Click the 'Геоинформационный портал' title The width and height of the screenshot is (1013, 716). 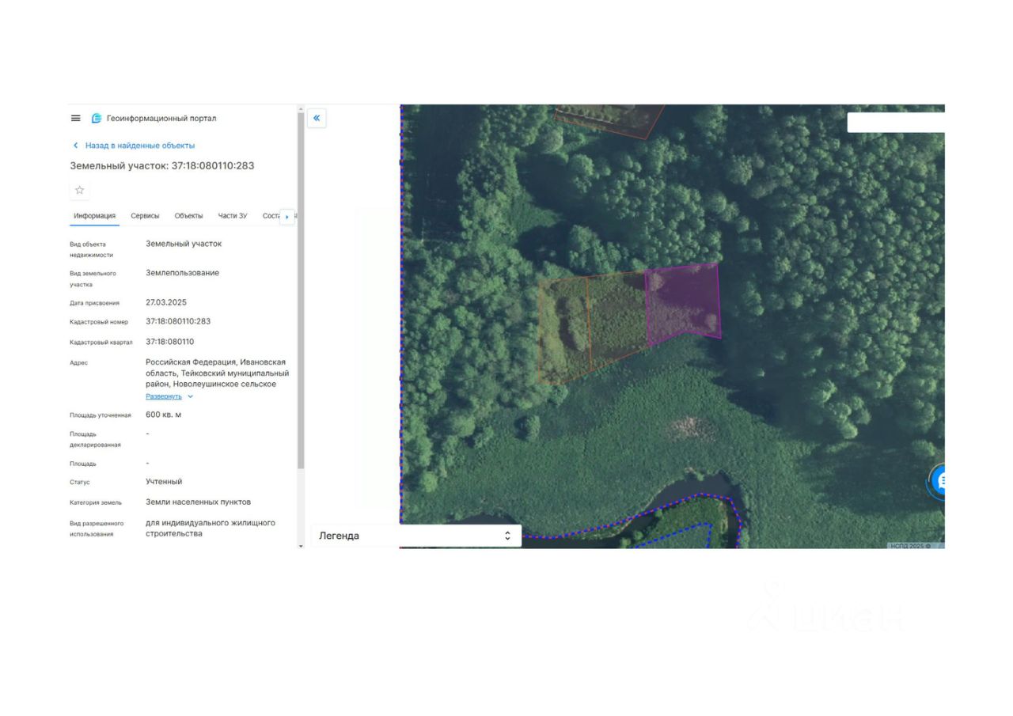click(161, 119)
